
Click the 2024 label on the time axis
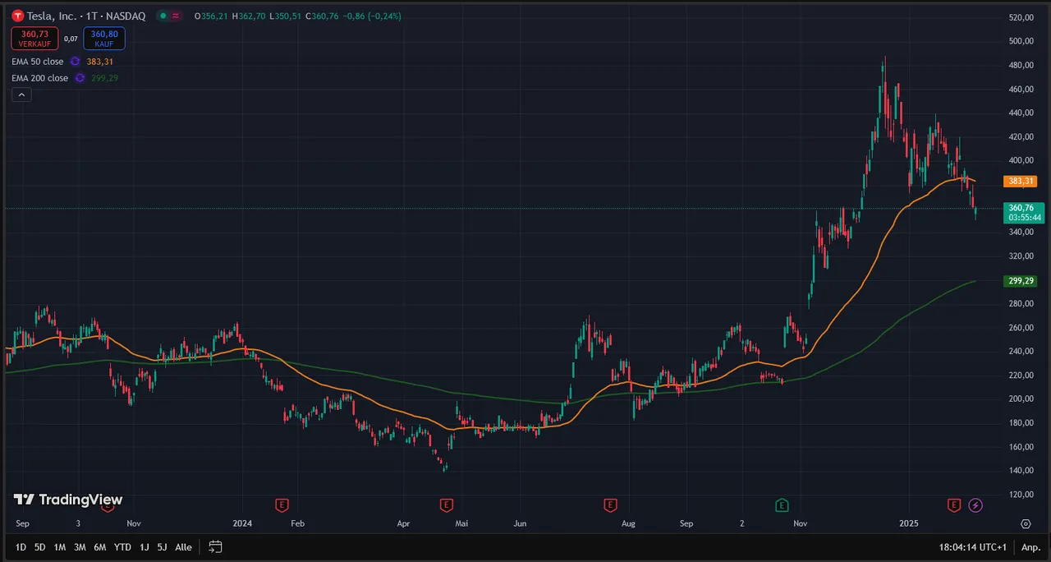(242, 523)
